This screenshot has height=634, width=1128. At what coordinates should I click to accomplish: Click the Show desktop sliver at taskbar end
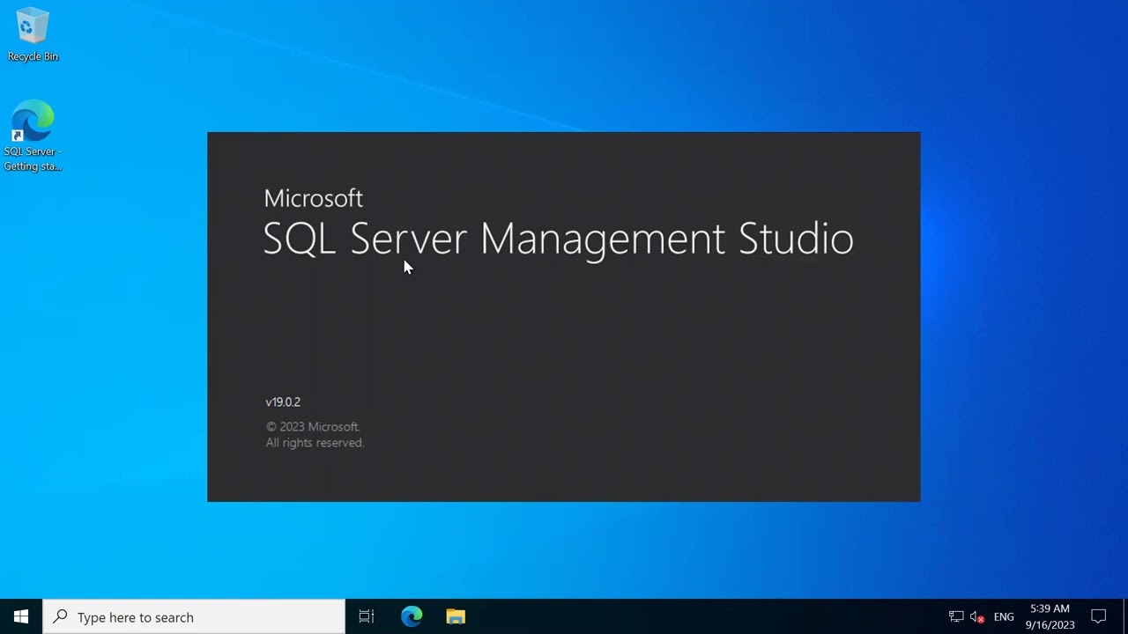(x=1125, y=616)
